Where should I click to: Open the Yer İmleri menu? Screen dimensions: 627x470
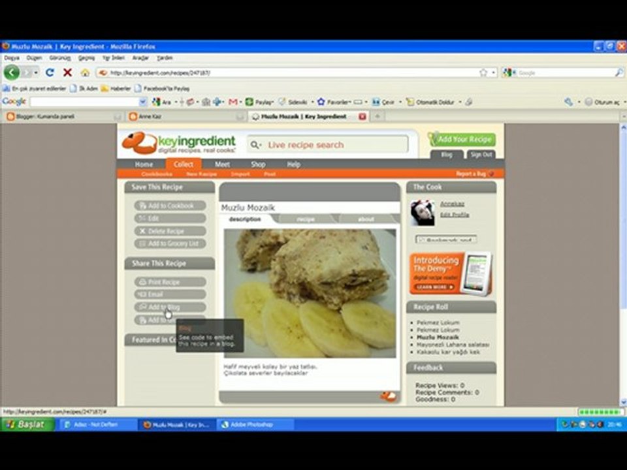tap(114, 58)
